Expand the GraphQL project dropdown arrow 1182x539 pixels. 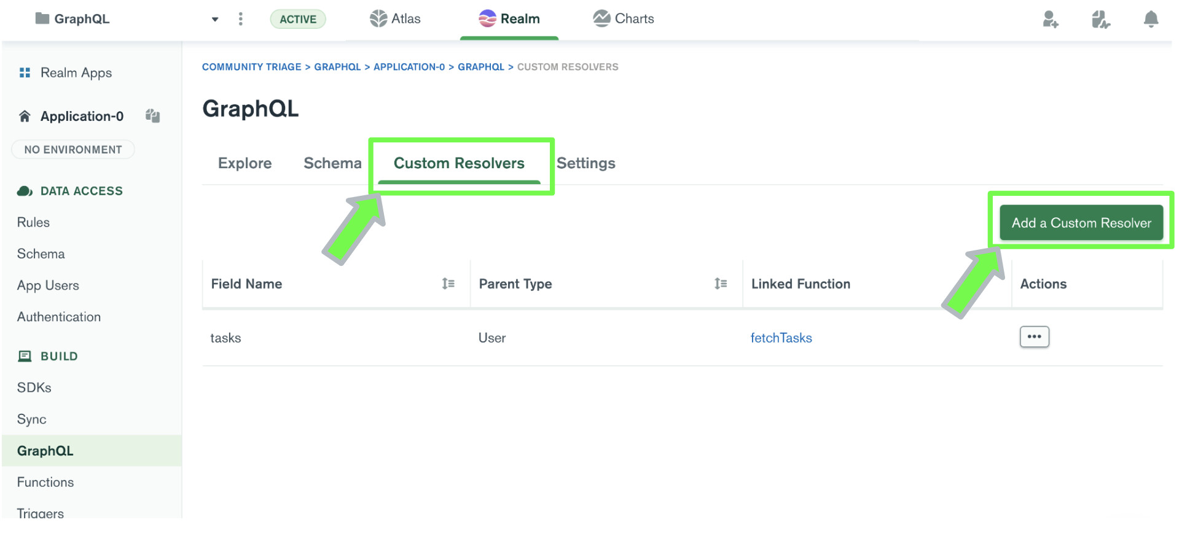[x=215, y=19]
